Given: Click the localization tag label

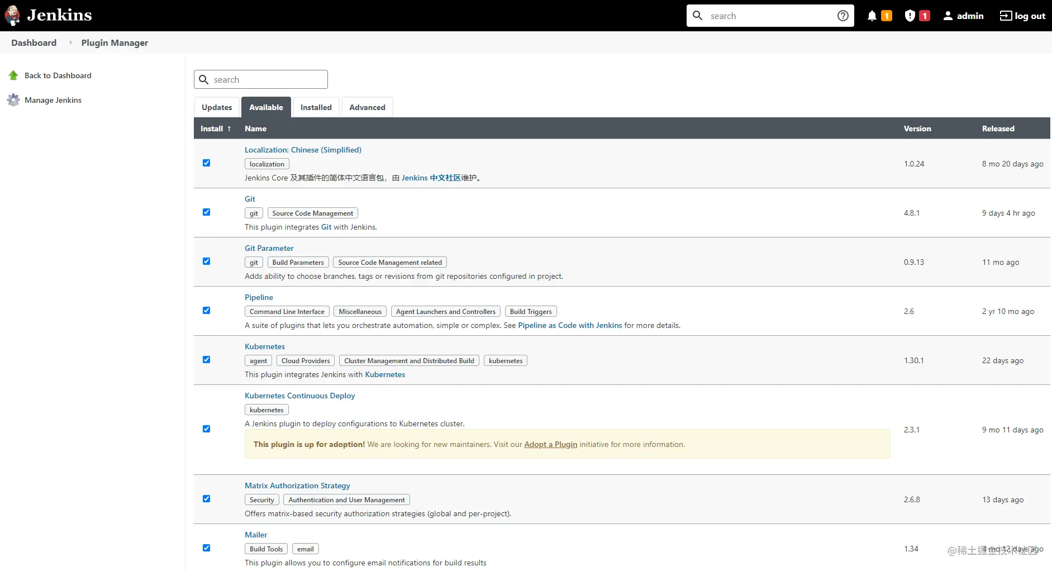Looking at the screenshot, I should 267,164.
